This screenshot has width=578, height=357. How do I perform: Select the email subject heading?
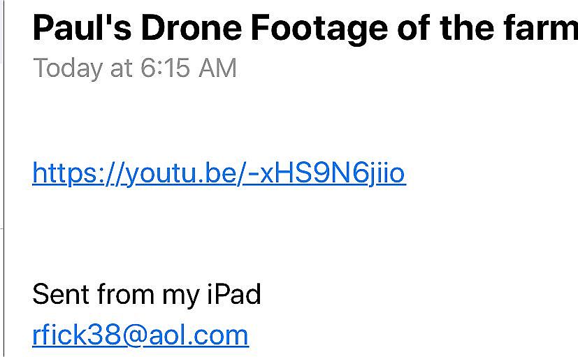(305, 29)
